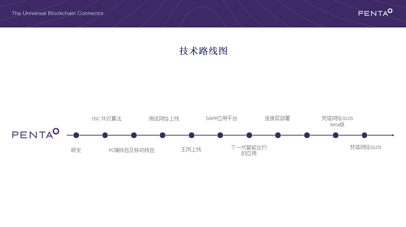Click the 测试网络上线 label

tap(164, 119)
